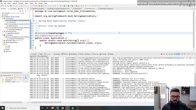Click the Save toolbar icon
The width and height of the screenshot is (196, 110).
(6, 6)
